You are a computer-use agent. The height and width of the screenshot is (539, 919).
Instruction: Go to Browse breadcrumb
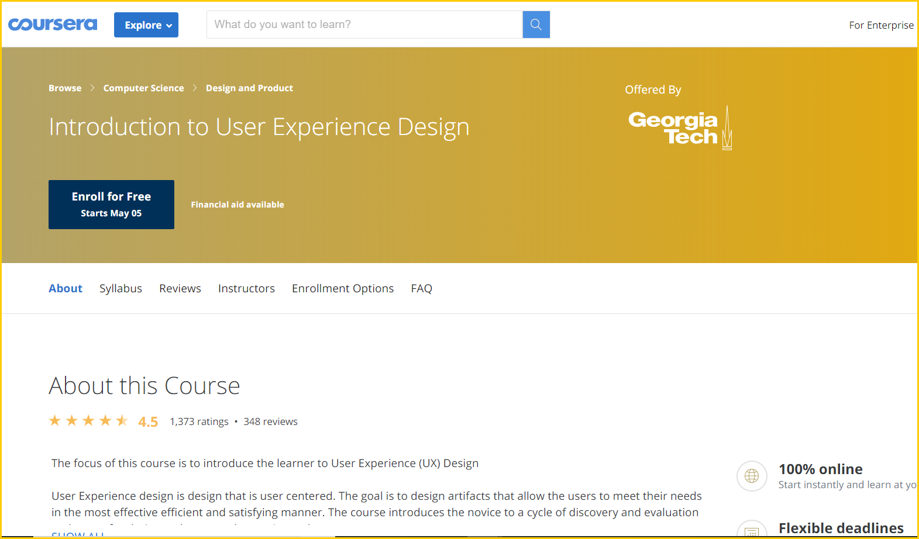(x=65, y=88)
